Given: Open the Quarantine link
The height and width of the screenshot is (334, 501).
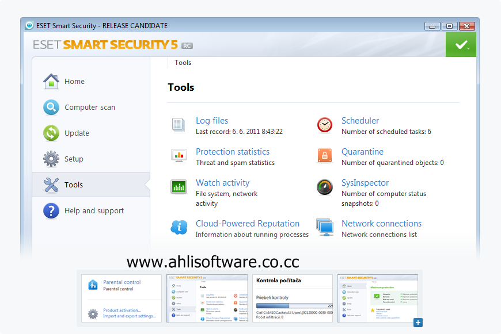Looking at the screenshot, I should coord(362,152).
